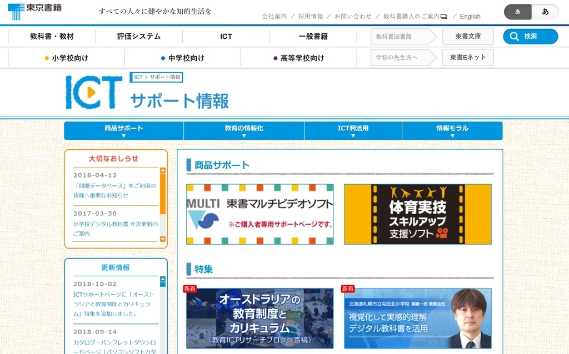Click the blue 検索 search button
Image resolution: width=569 pixels, height=354 pixels.
pyautogui.click(x=530, y=36)
